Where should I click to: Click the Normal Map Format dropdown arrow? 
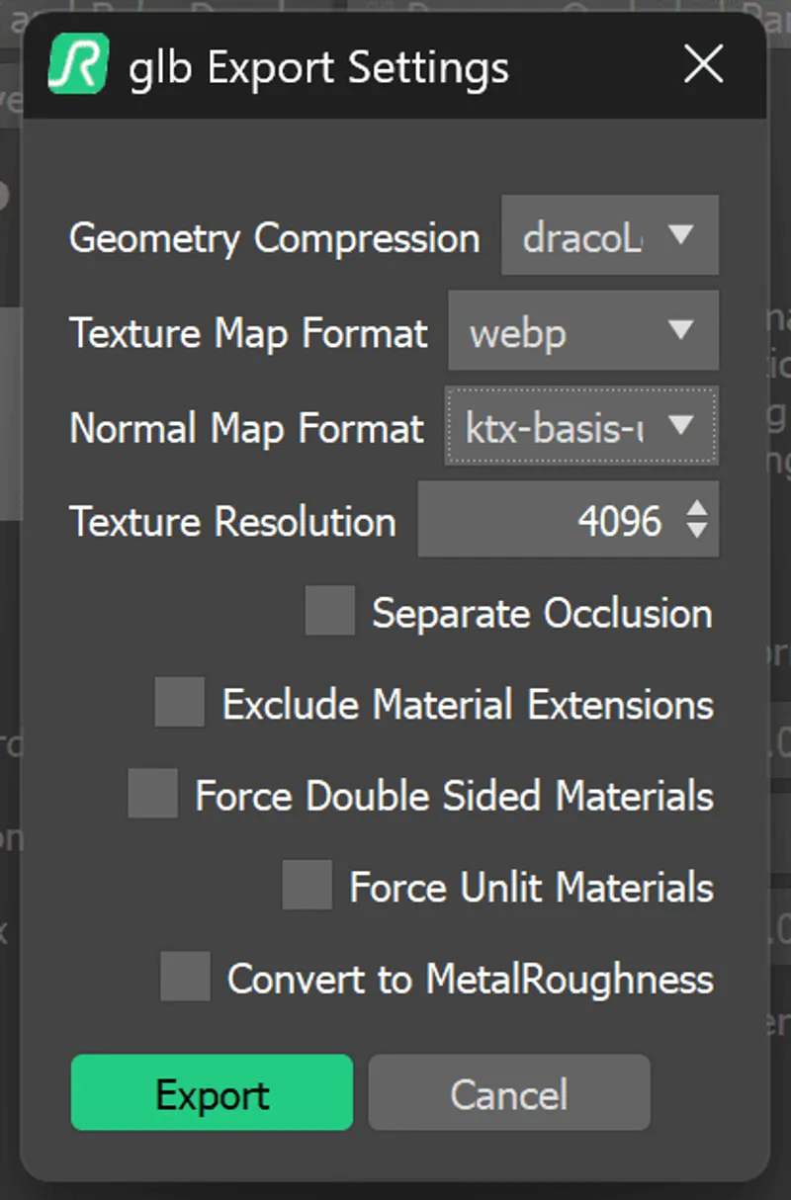[x=682, y=427]
